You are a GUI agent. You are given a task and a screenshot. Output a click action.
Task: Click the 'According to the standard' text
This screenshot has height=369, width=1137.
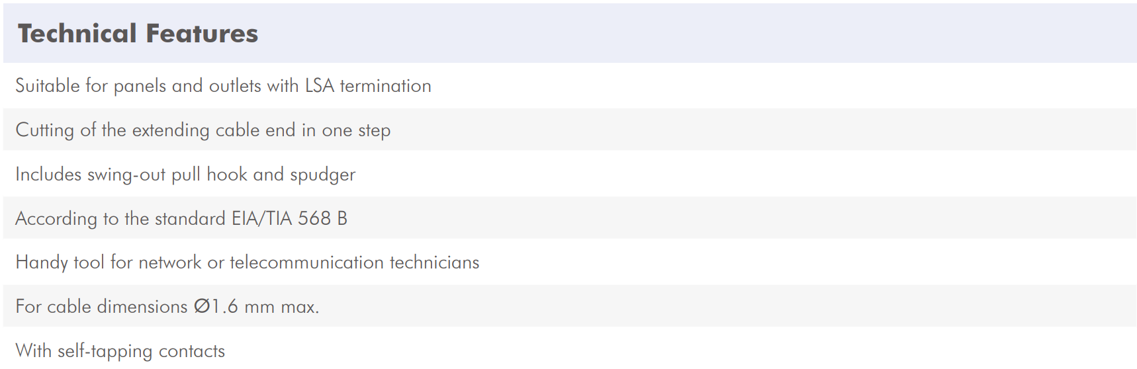120,219
